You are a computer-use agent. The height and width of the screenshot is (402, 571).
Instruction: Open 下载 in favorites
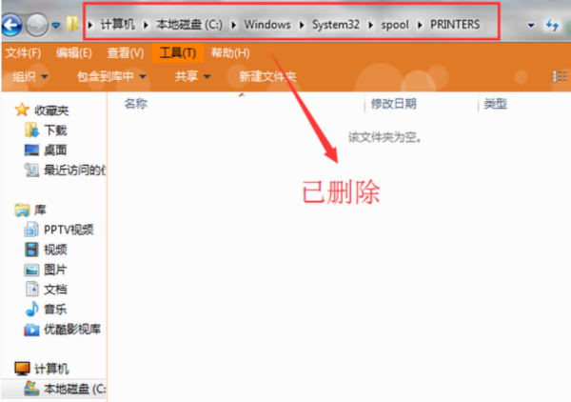pyautogui.click(x=55, y=131)
